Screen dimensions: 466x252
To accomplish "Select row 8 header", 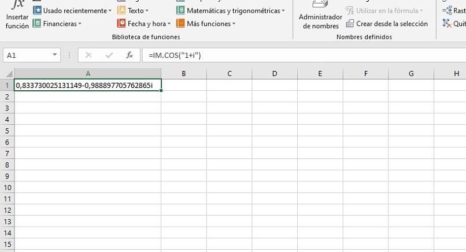I will [7, 165].
